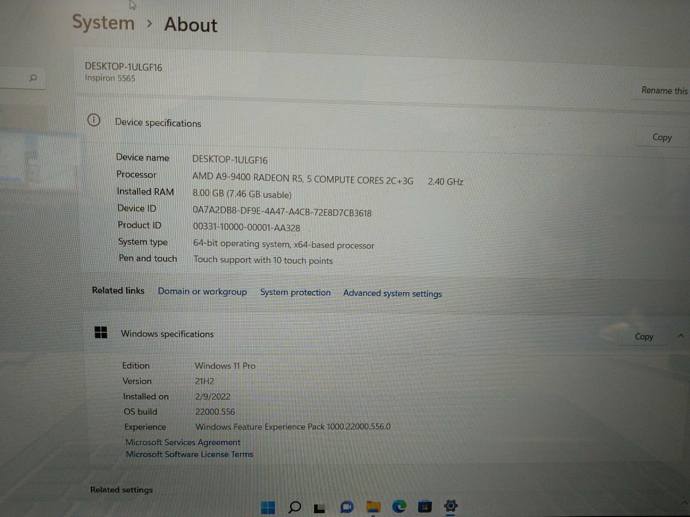Select Product ID 00331-10000-00001-AA328
Screen dimensions: 690x517
(246, 227)
